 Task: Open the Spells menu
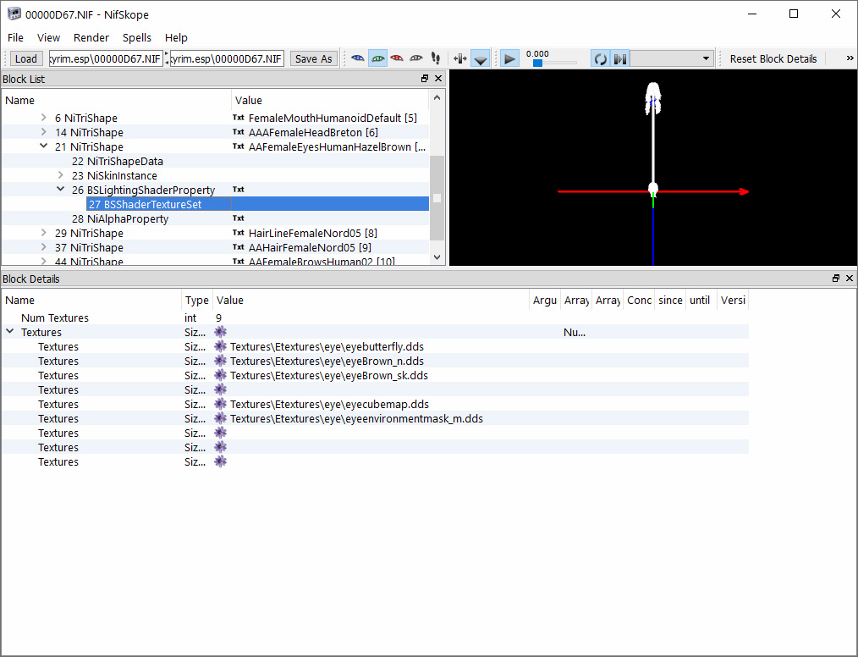click(x=137, y=37)
